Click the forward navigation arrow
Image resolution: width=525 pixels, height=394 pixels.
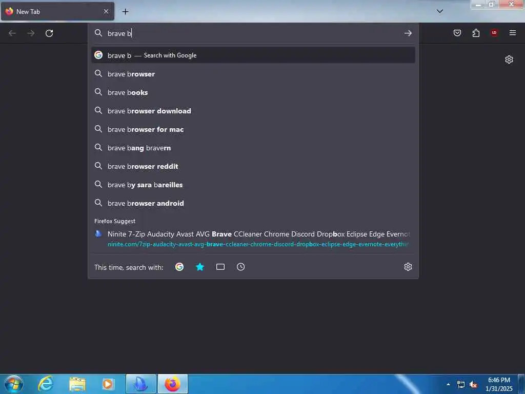coord(31,33)
